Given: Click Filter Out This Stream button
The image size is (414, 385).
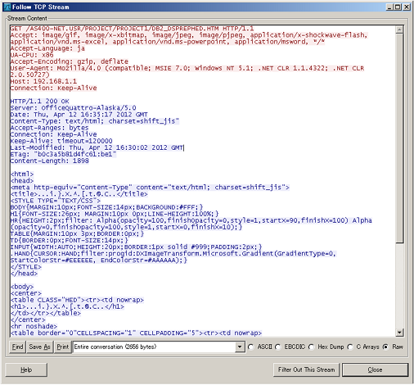Looking at the screenshot, I should [x=306, y=369].
